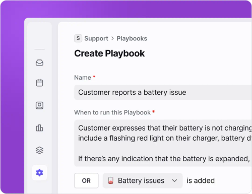Go to Support in the breadcrumb

[x=96, y=38]
